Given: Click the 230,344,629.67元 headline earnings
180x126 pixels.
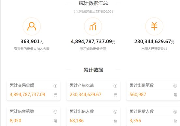Looking at the screenshot, I should point(154,42).
